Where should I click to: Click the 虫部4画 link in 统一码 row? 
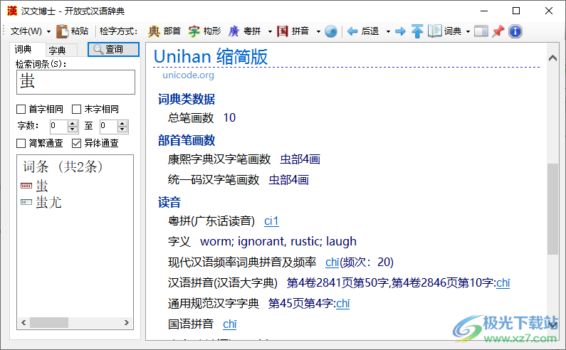point(288,180)
